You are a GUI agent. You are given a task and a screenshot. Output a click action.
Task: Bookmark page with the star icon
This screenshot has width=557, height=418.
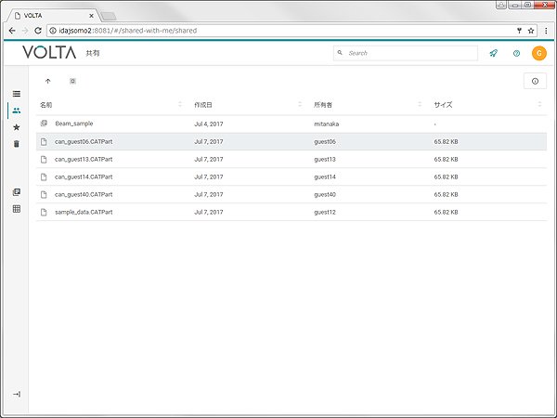click(531, 31)
